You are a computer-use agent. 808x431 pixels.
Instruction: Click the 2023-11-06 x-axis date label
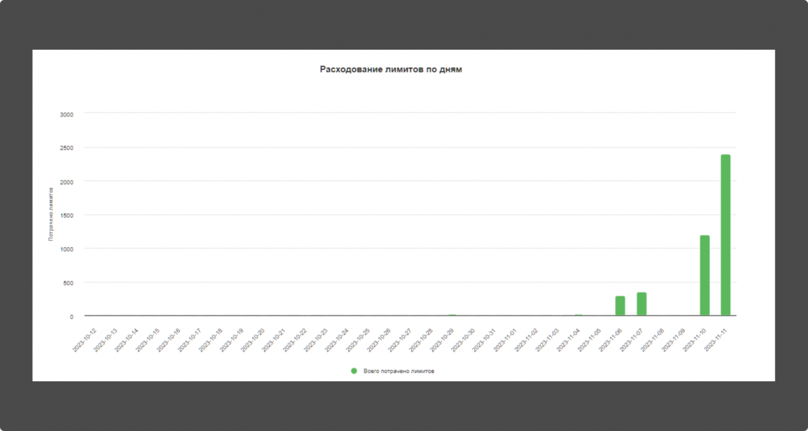tap(611, 340)
